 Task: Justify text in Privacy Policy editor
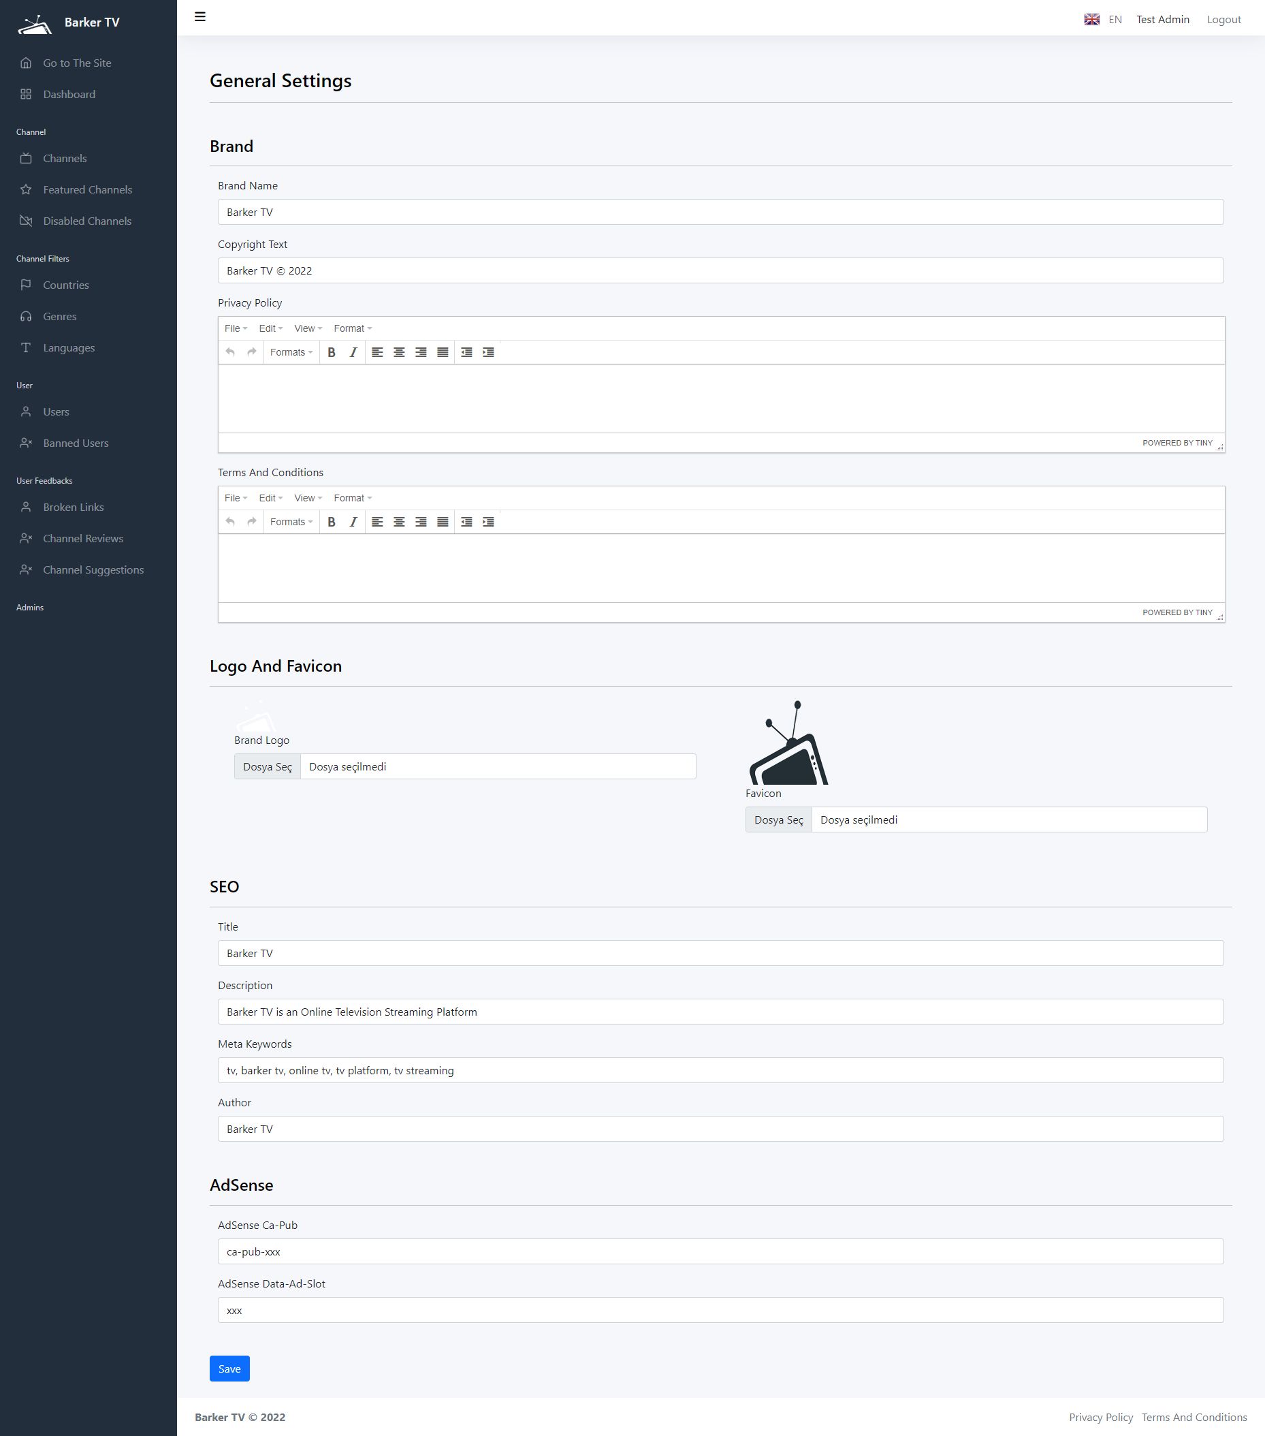pyautogui.click(x=443, y=352)
